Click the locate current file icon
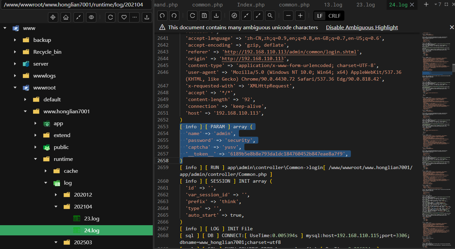The height and width of the screenshot is (249, 455). click(53, 17)
